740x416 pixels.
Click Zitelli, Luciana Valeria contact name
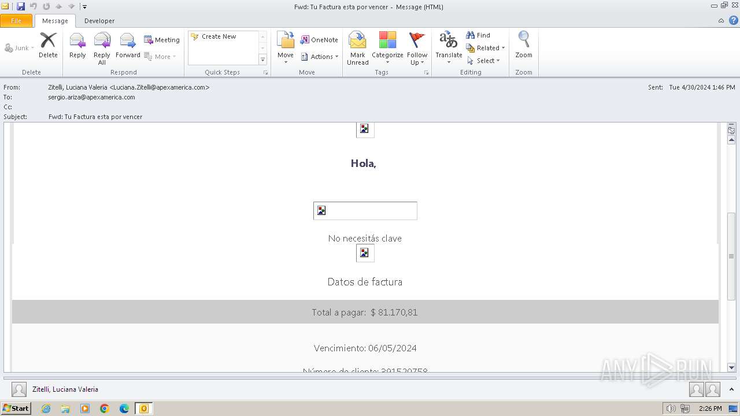pos(65,389)
